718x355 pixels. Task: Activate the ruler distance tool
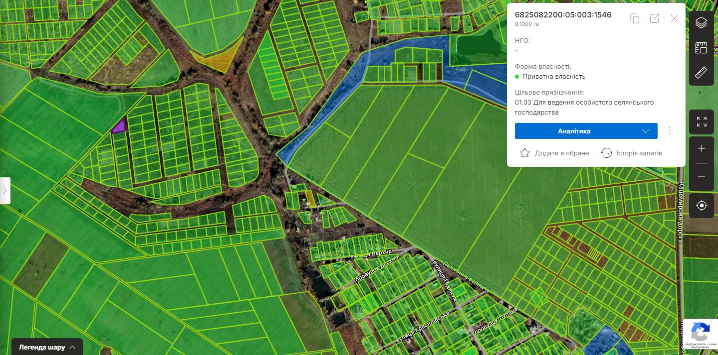(x=701, y=73)
